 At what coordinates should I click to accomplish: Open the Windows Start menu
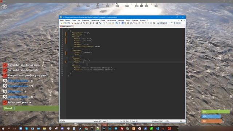pyautogui.click(x=3, y=128)
